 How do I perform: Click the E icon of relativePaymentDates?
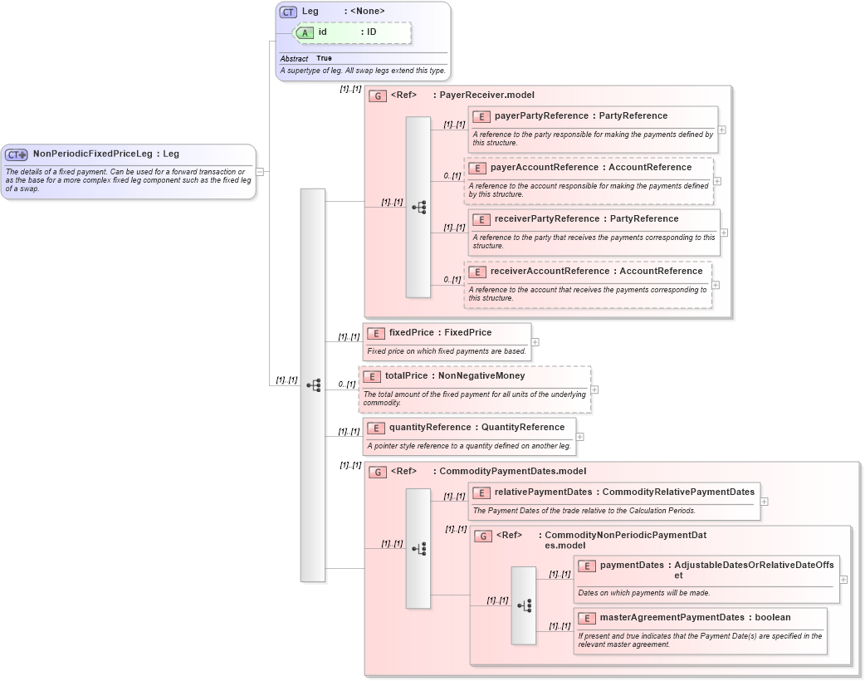481,492
